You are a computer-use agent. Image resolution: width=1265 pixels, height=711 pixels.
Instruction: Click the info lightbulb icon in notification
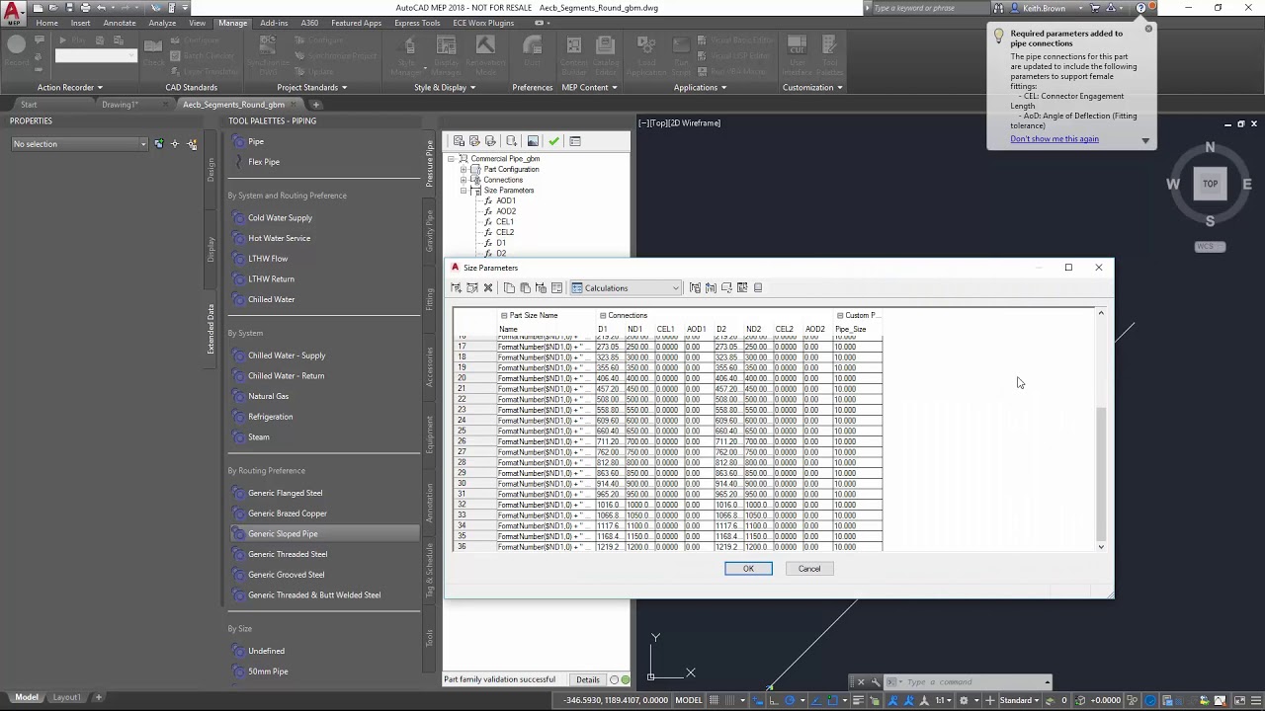pos(999,37)
